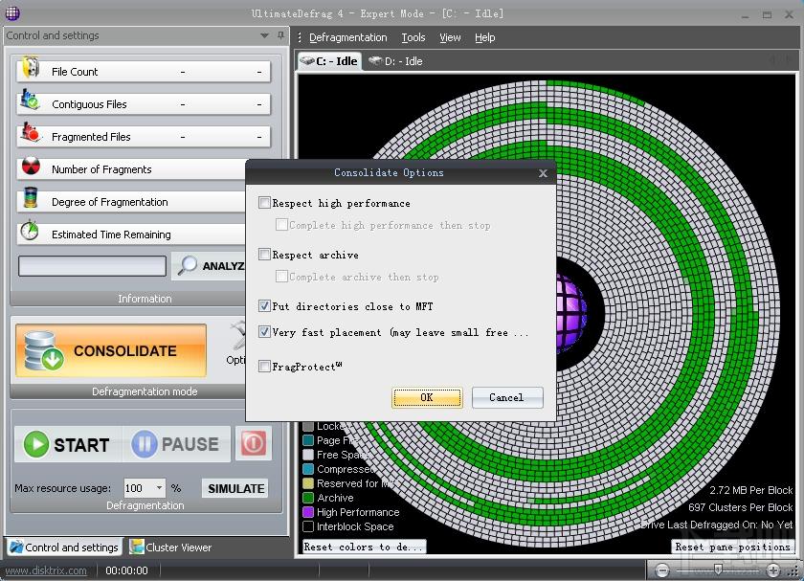Image resolution: width=804 pixels, height=581 pixels.
Task: Click the Fragmented Files icon
Action: click(x=30, y=133)
